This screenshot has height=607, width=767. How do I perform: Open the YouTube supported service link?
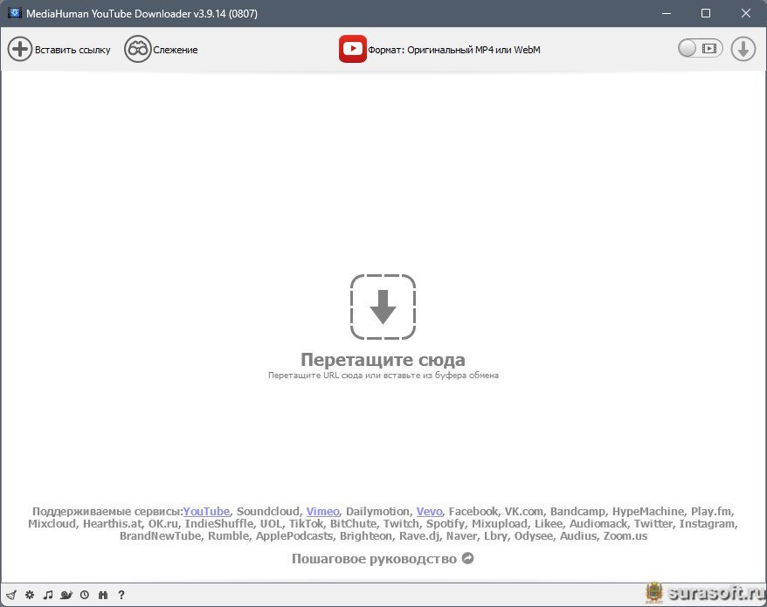[x=206, y=511]
